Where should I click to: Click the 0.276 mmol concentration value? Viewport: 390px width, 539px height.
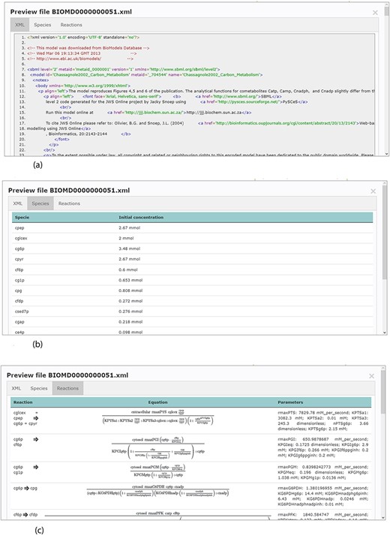[130, 312]
